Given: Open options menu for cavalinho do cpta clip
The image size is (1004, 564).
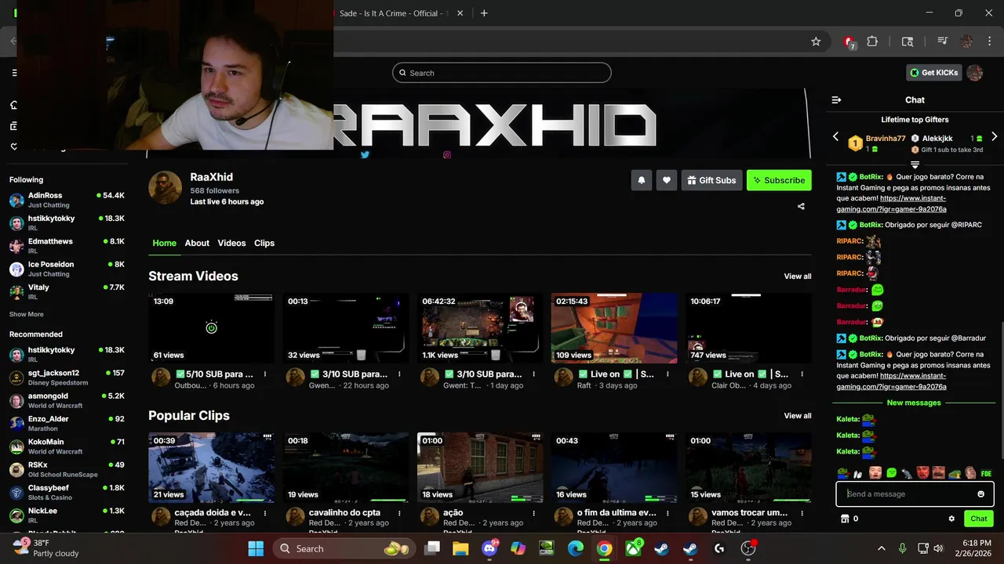Looking at the screenshot, I should click(x=399, y=513).
